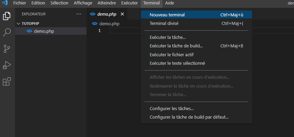This screenshot has width=294, height=137.
Task: Open the Affichage menu
Action: tap(83, 3)
